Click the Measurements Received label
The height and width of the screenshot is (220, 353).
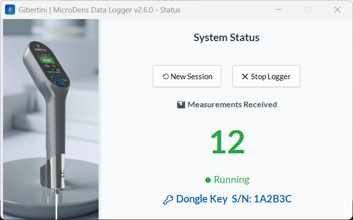[232, 105]
